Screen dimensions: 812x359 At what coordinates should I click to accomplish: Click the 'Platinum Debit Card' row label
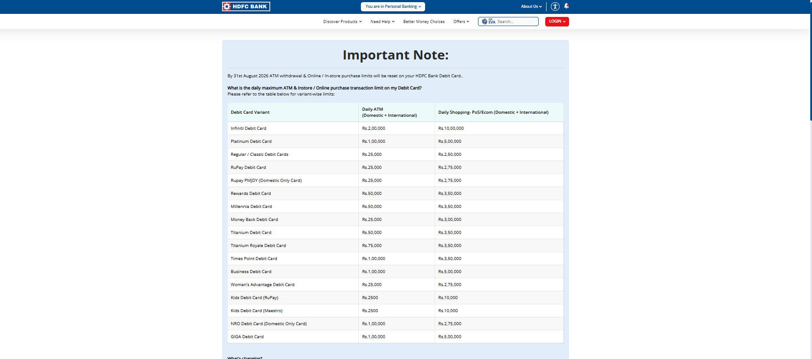pos(251,142)
